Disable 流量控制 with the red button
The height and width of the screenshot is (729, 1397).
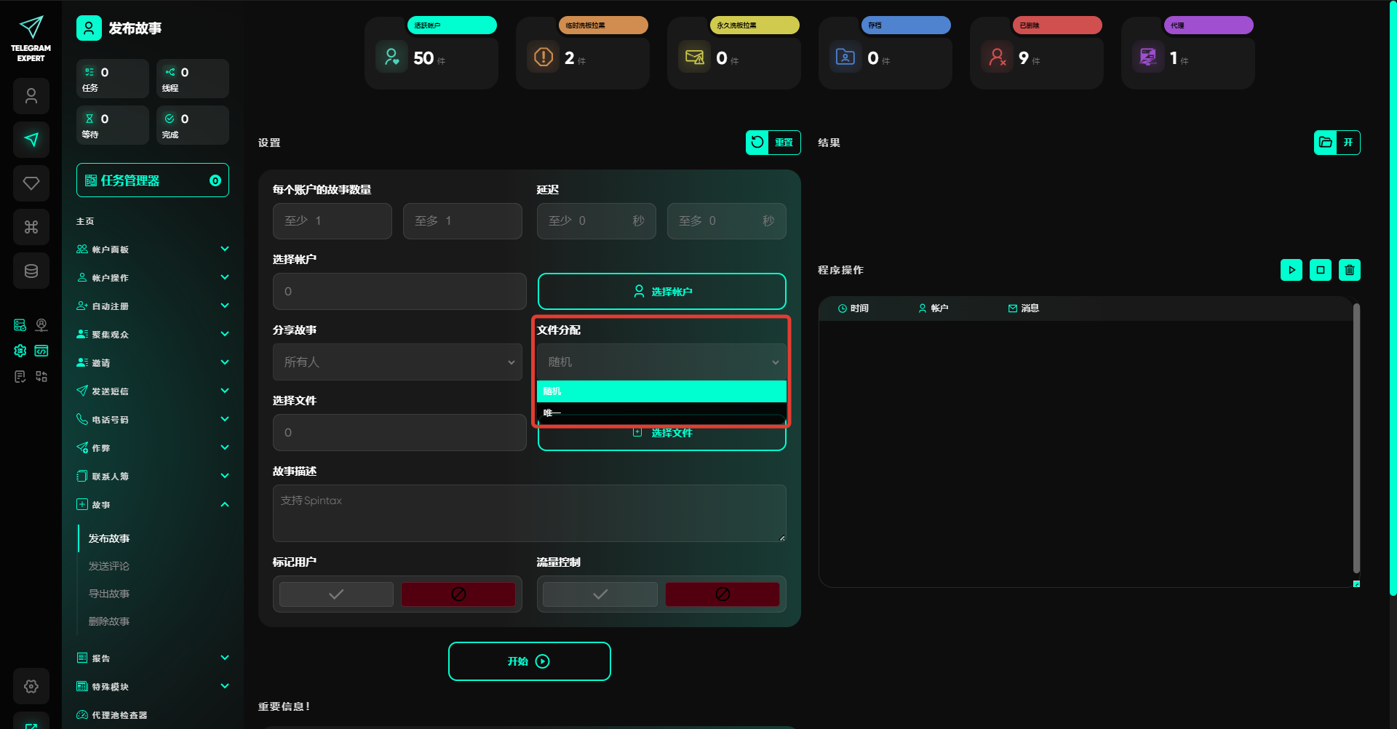(x=722, y=594)
